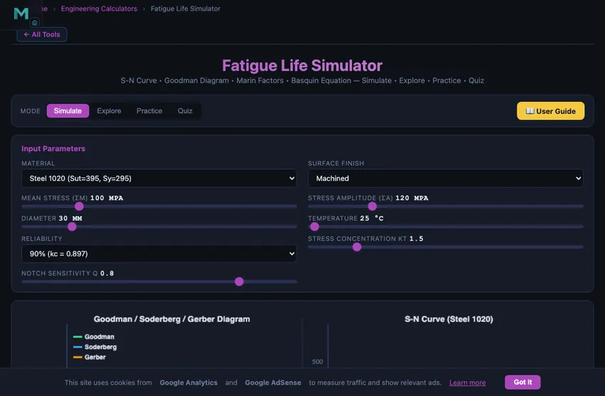Switch to Quiz mode

point(185,111)
